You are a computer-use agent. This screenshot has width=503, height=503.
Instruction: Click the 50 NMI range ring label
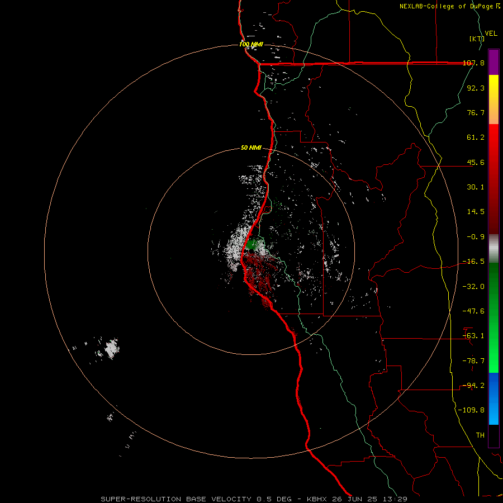(x=251, y=148)
